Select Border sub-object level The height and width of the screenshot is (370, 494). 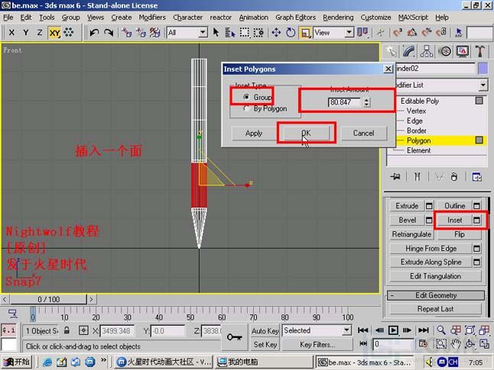(x=417, y=130)
